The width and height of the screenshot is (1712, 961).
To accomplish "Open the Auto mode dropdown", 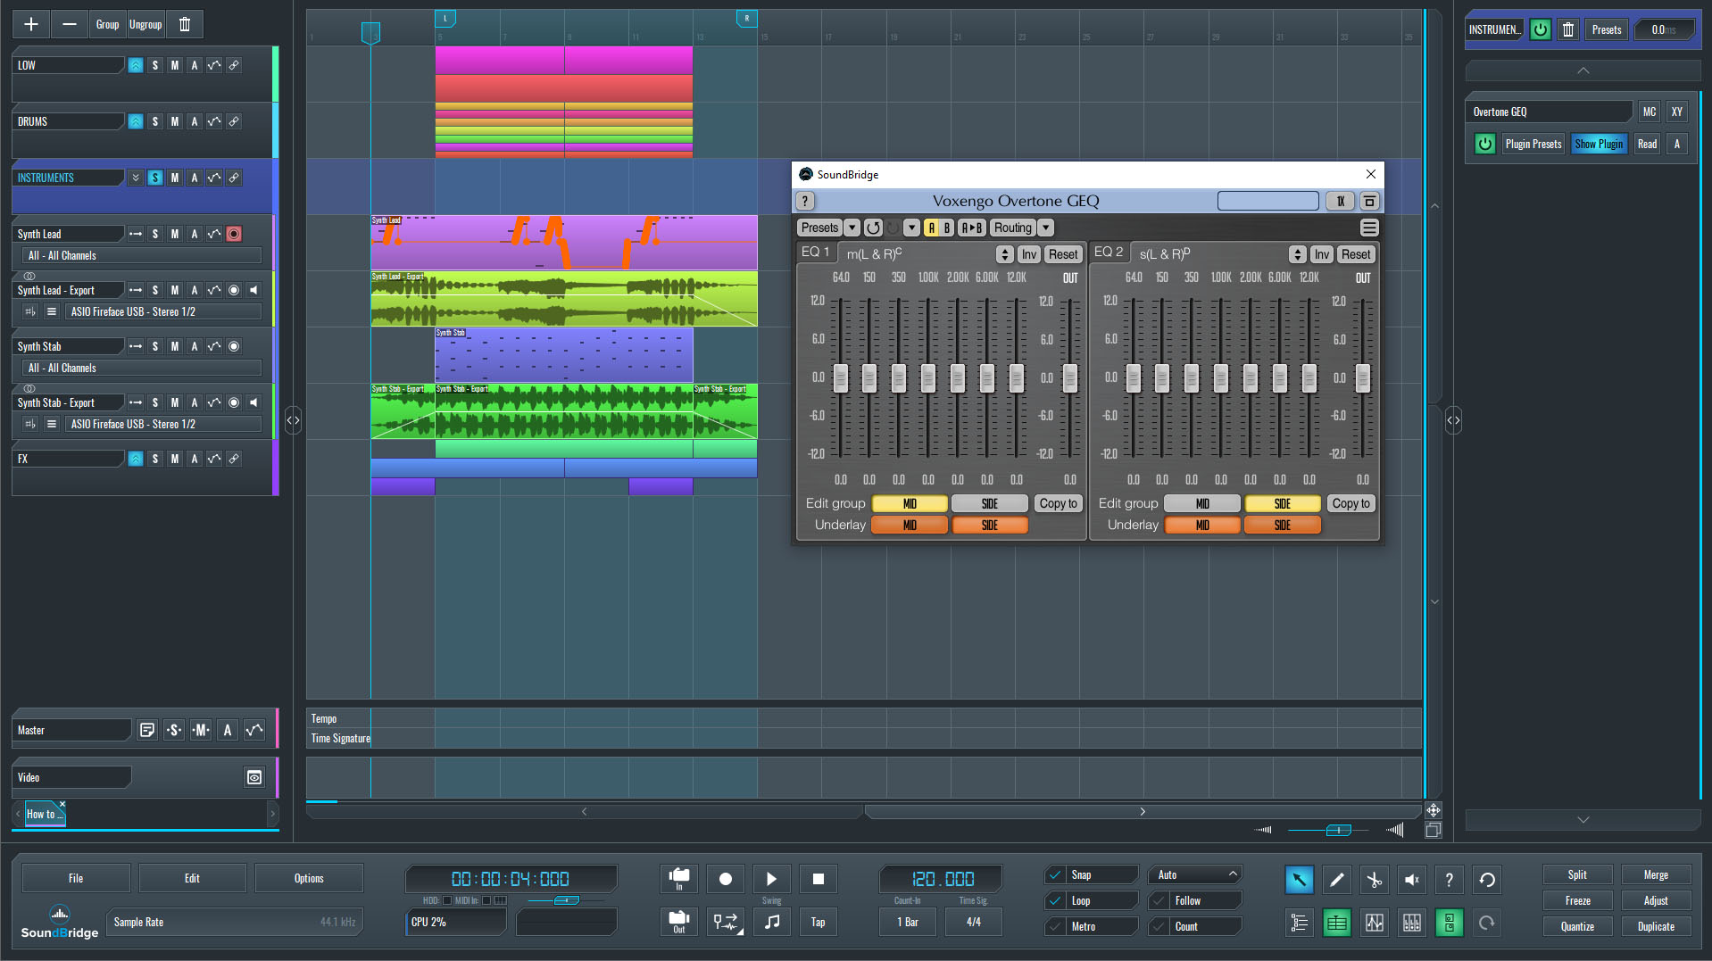I will [x=1195, y=875].
